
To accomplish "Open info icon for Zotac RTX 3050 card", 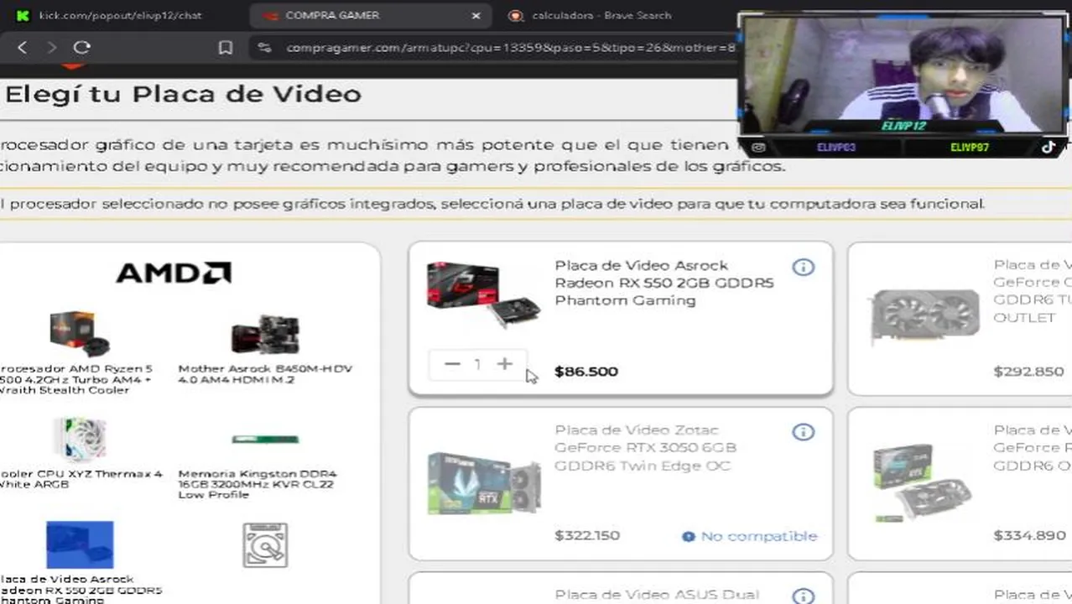I will pyautogui.click(x=803, y=432).
